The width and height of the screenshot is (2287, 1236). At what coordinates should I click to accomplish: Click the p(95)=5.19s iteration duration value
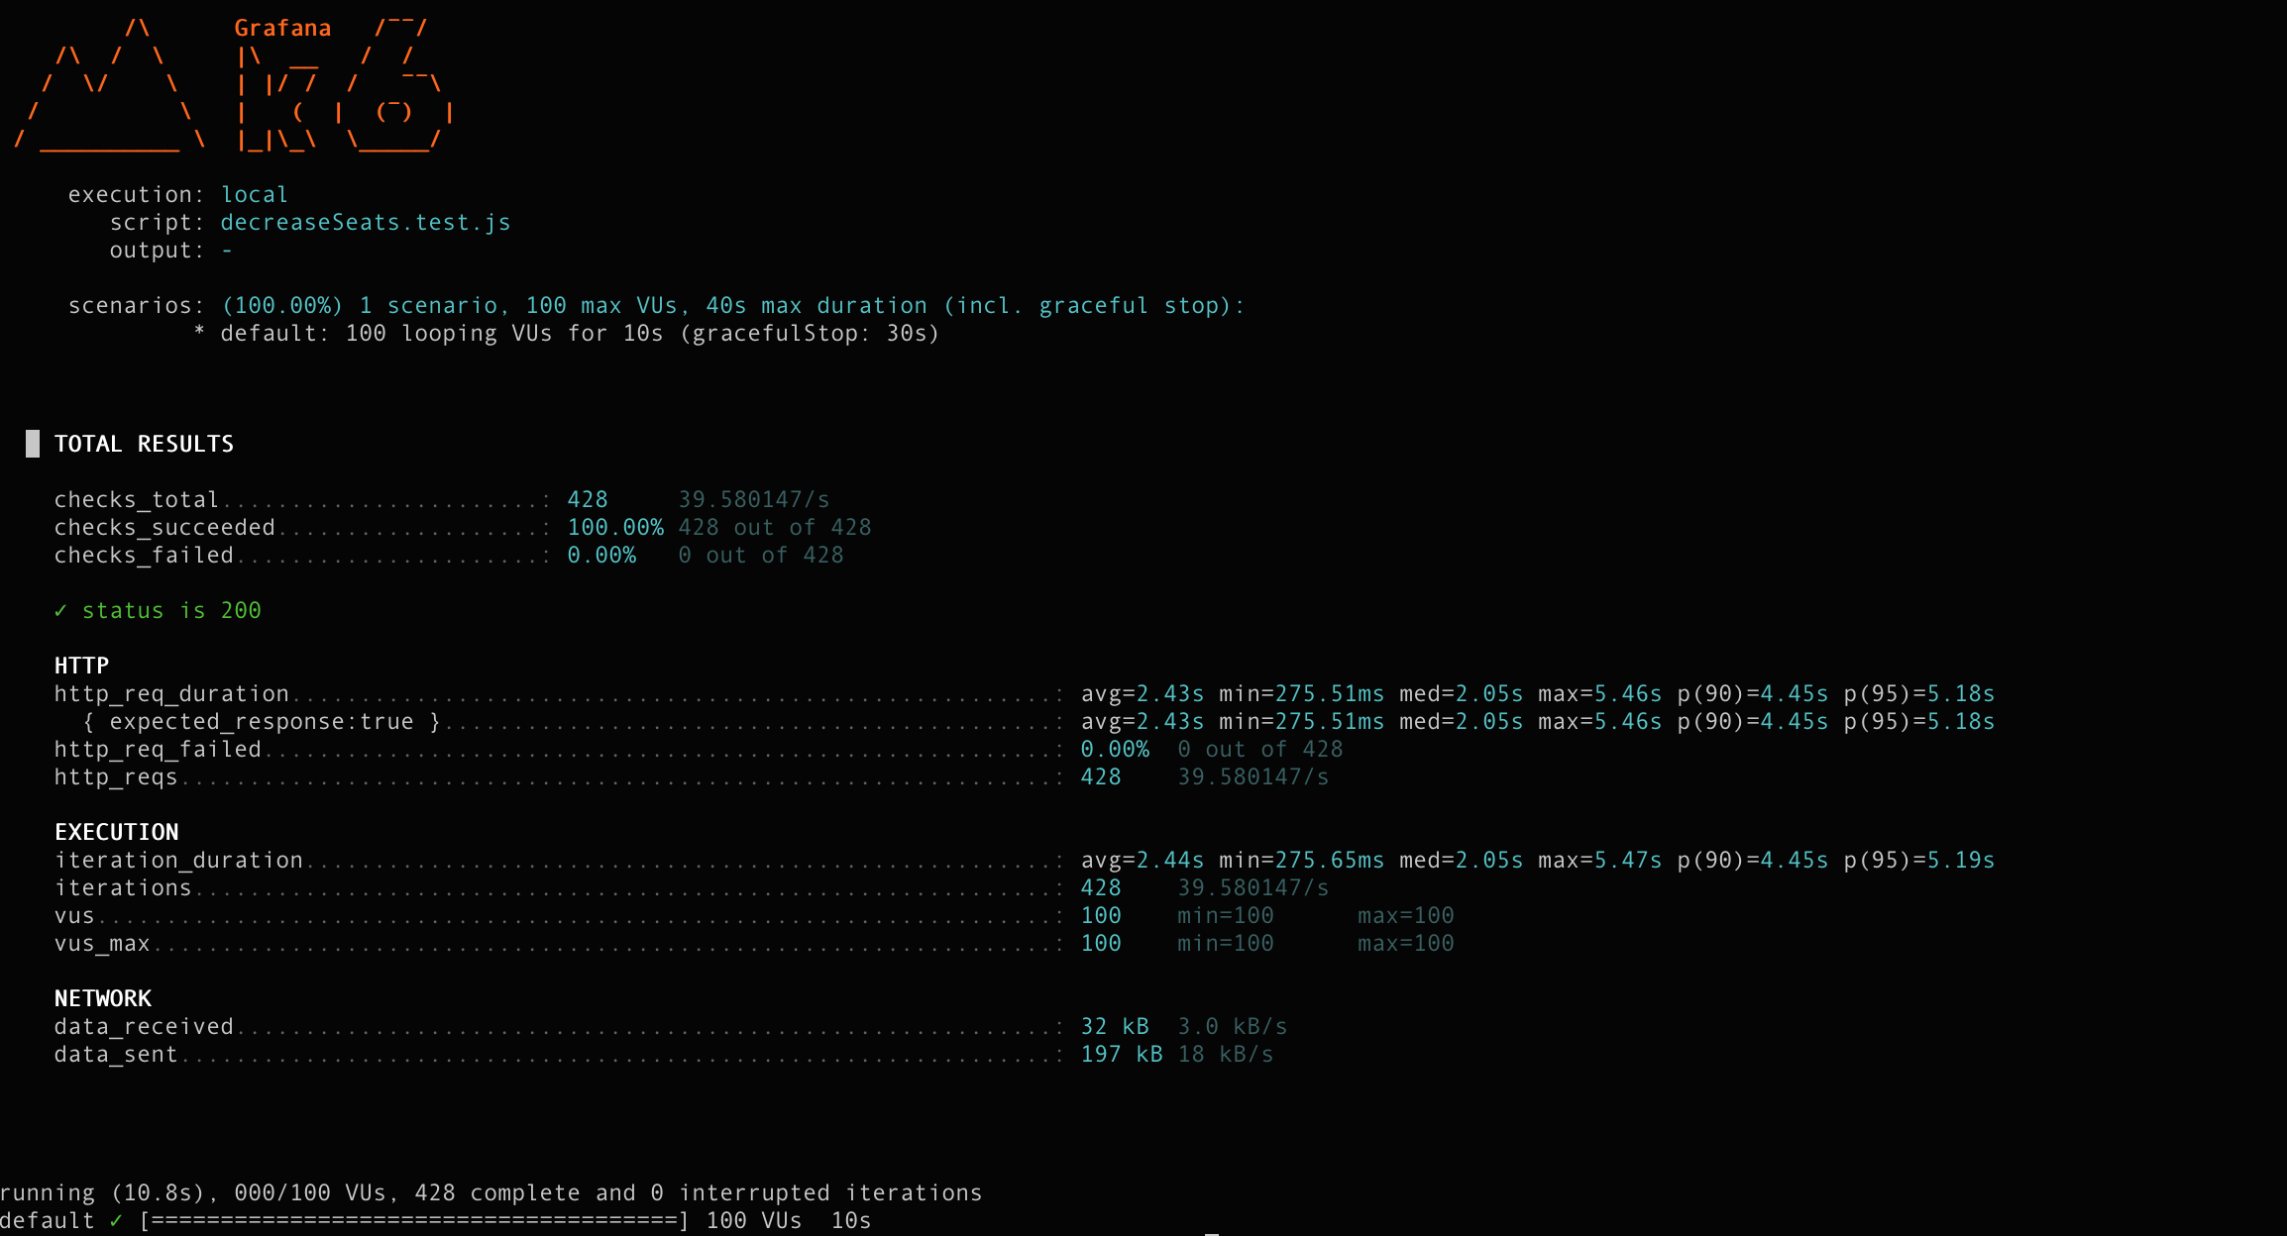point(1918,861)
